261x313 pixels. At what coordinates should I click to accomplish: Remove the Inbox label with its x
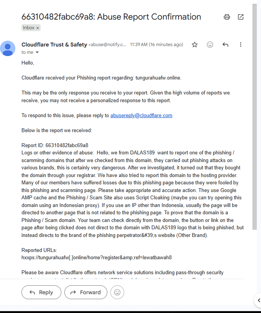(x=38, y=28)
